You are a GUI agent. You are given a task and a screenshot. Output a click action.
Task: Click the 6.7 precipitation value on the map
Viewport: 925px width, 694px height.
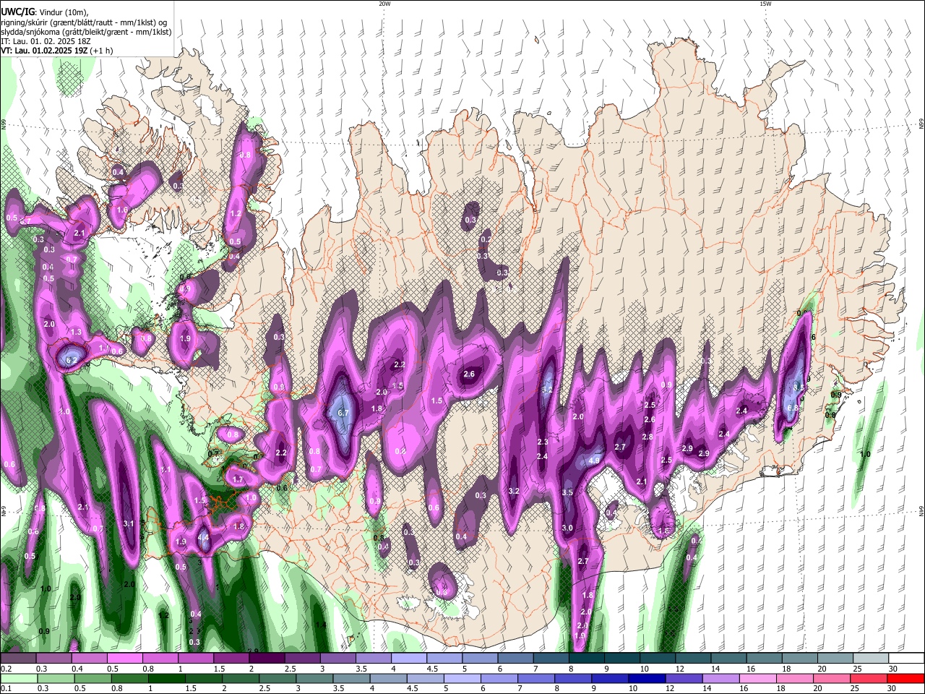pyautogui.click(x=343, y=413)
